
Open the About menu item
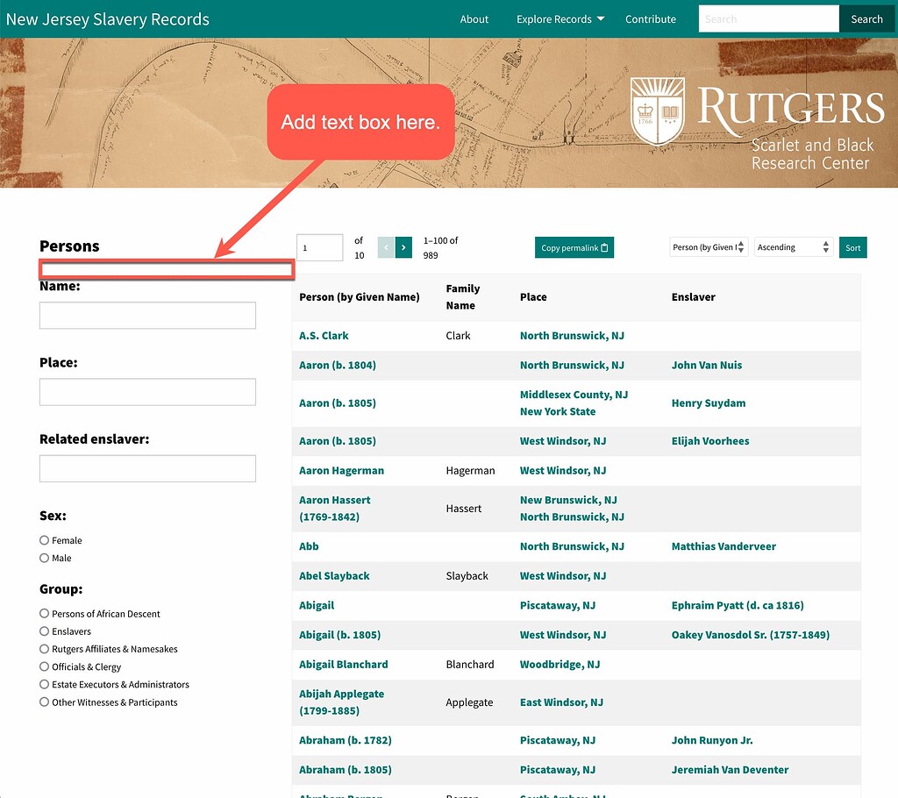[474, 18]
